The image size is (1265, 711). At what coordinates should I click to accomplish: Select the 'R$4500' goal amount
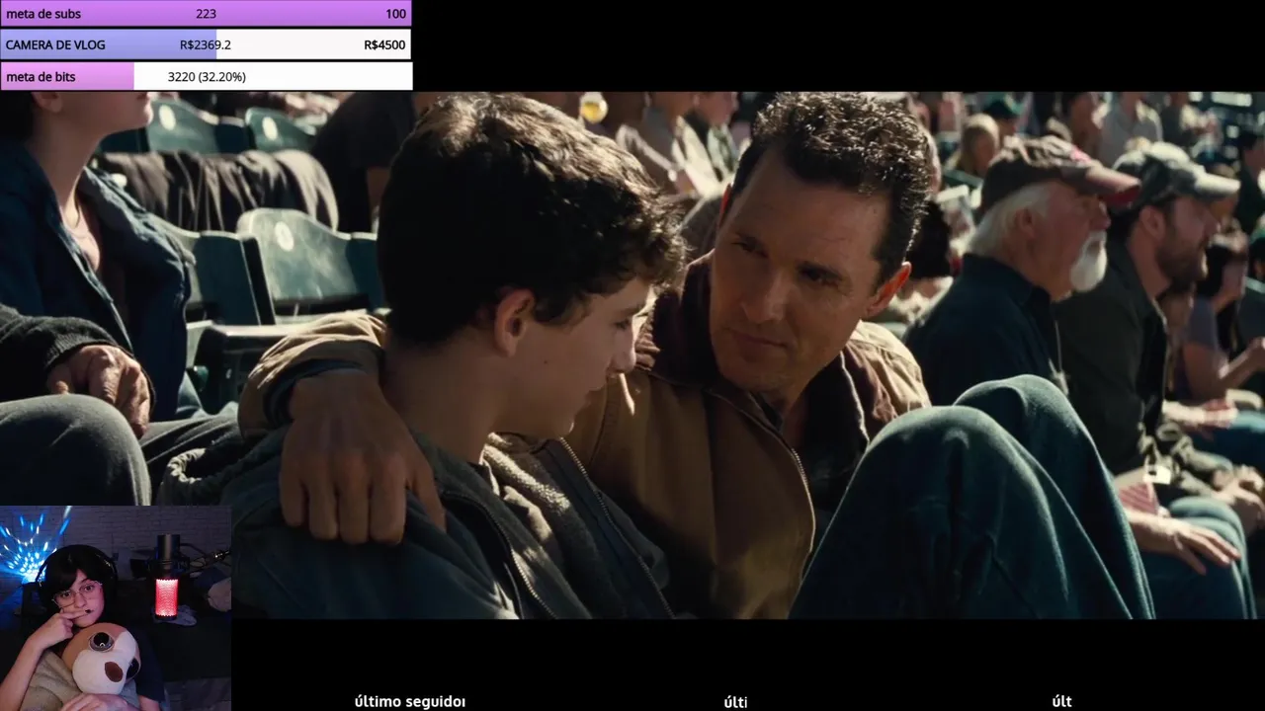tap(384, 44)
